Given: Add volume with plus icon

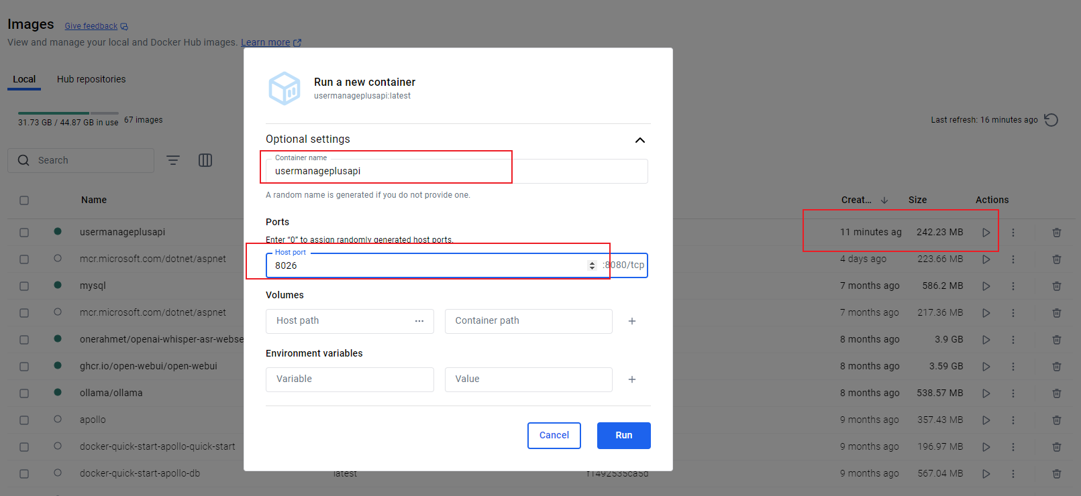Looking at the screenshot, I should tap(631, 321).
